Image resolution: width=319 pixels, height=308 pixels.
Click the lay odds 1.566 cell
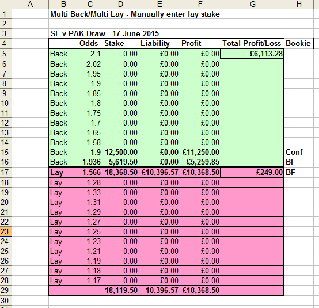click(x=90, y=172)
